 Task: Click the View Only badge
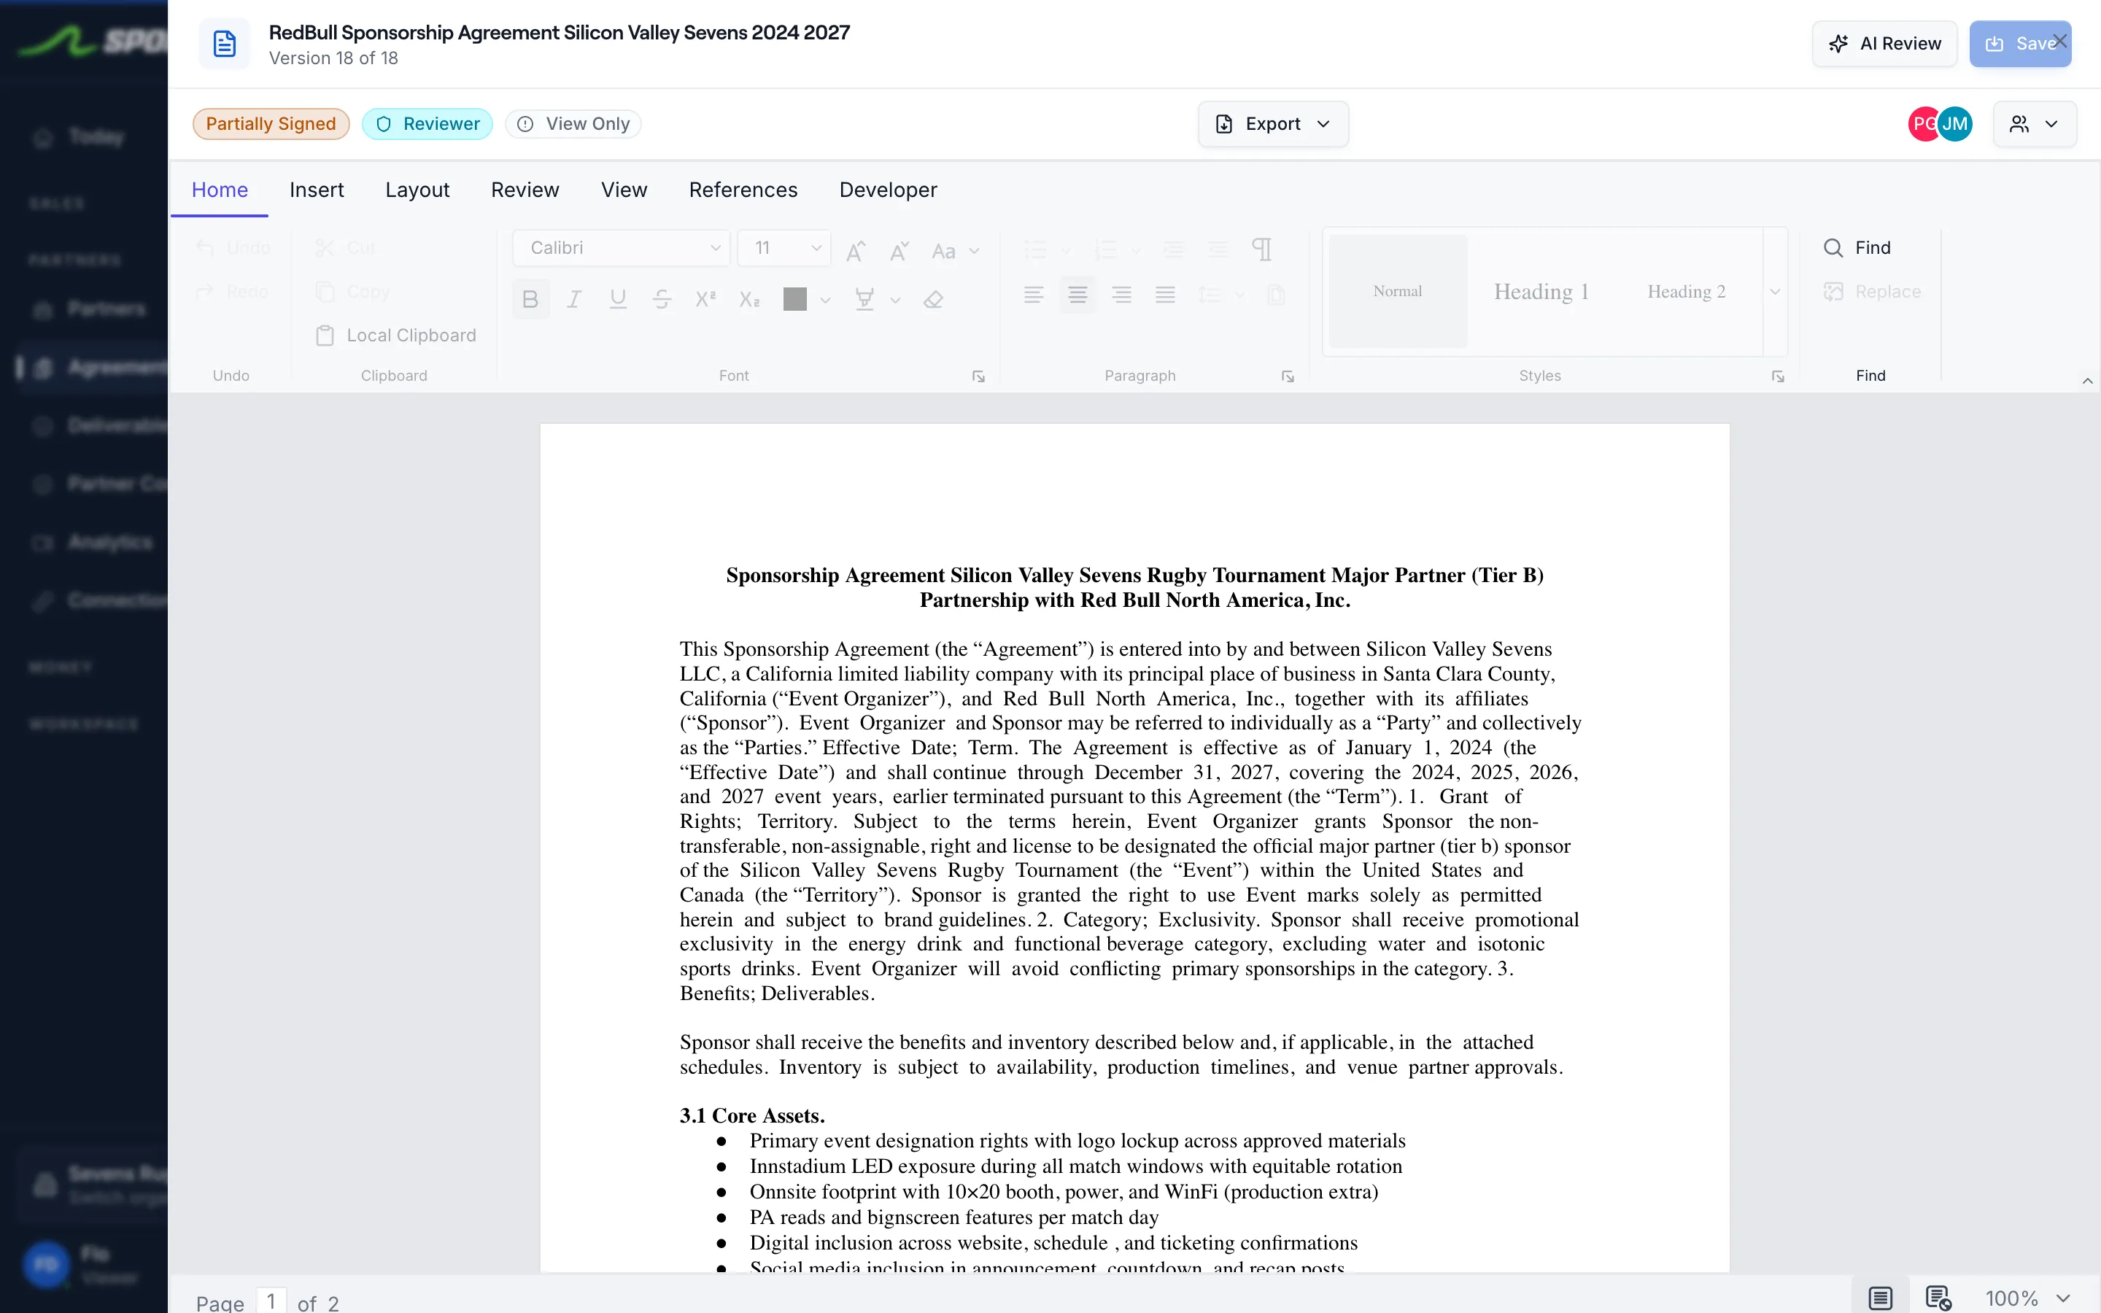574,124
